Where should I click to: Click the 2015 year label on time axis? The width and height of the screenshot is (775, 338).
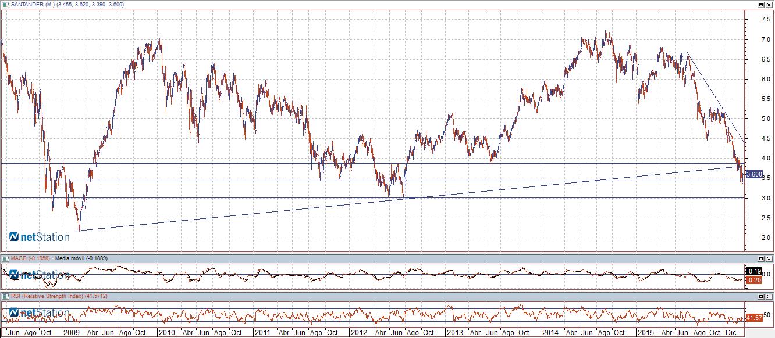pyautogui.click(x=646, y=333)
